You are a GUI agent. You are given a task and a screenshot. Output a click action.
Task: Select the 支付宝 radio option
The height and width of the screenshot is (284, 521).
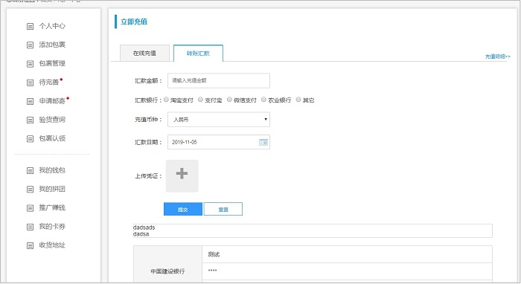[200, 100]
